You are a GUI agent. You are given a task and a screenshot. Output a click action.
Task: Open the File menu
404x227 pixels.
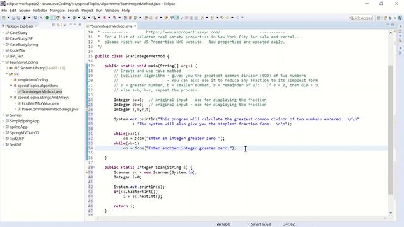click(4, 11)
